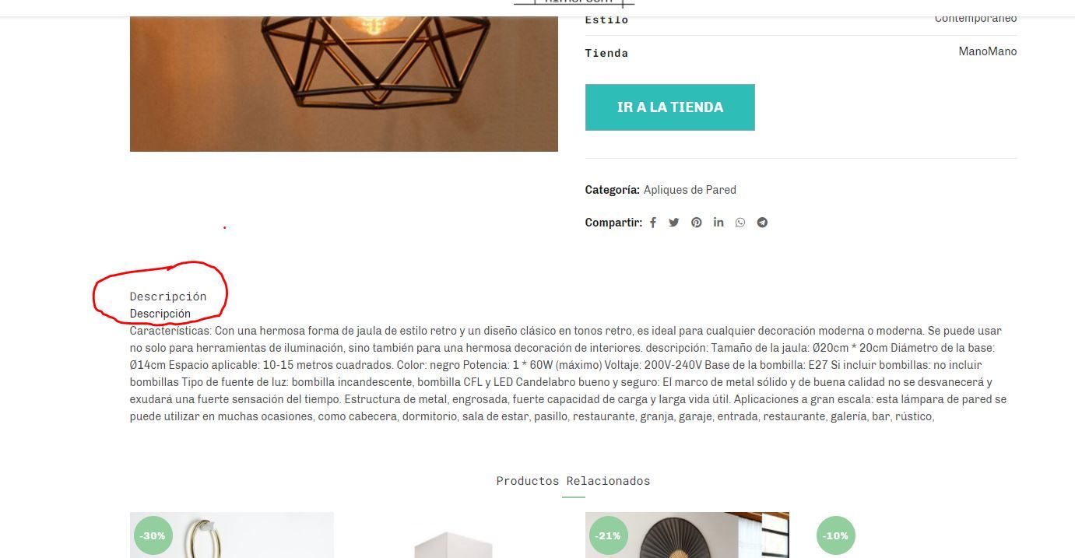Click the site logo in header

[x=574, y=3]
